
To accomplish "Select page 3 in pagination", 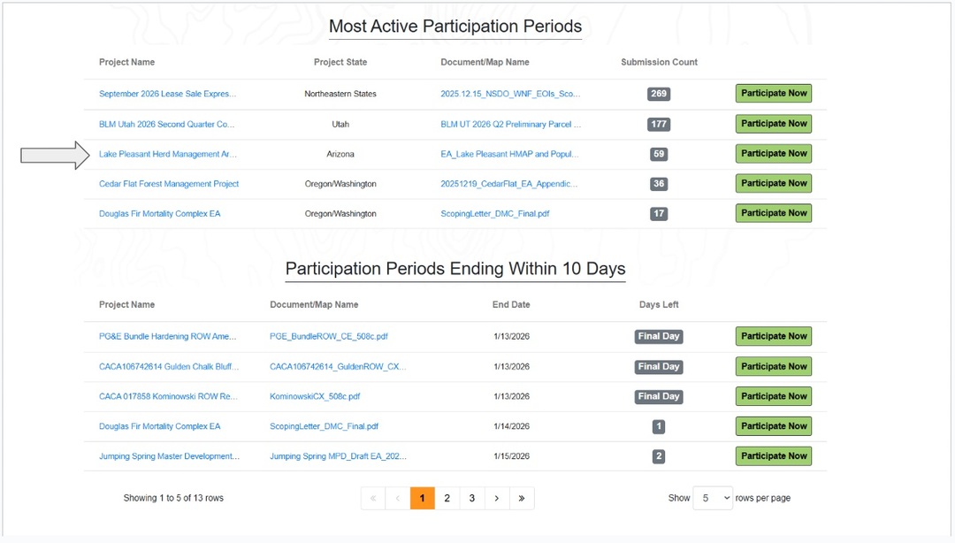I will click(472, 499).
